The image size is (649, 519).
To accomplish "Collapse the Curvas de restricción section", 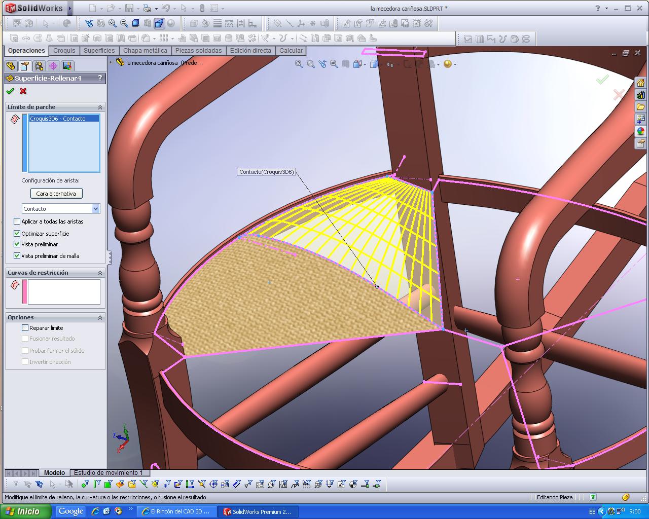I will click(100, 273).
